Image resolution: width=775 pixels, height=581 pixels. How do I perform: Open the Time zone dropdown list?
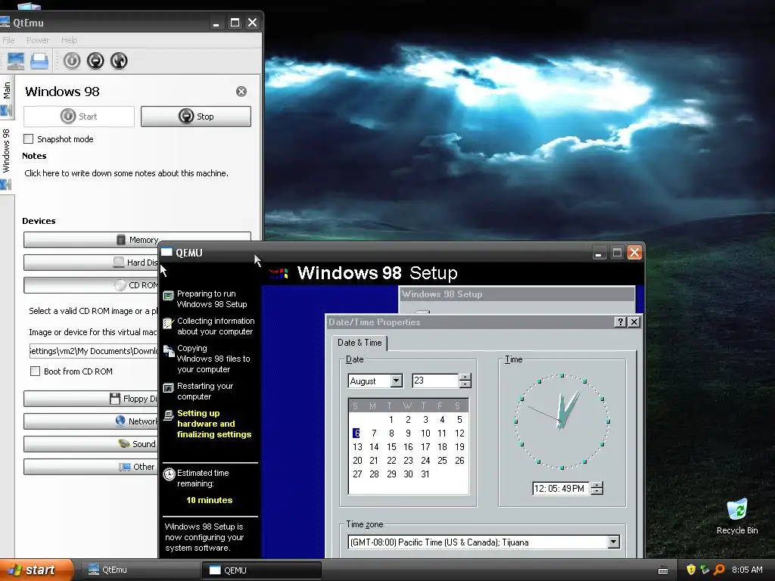coord(613,542)
